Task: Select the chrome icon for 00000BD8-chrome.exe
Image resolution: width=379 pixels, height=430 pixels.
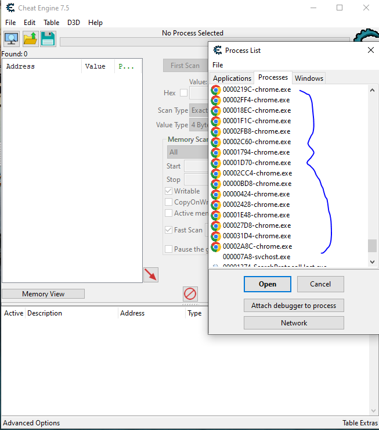Action: click(216, 184)
